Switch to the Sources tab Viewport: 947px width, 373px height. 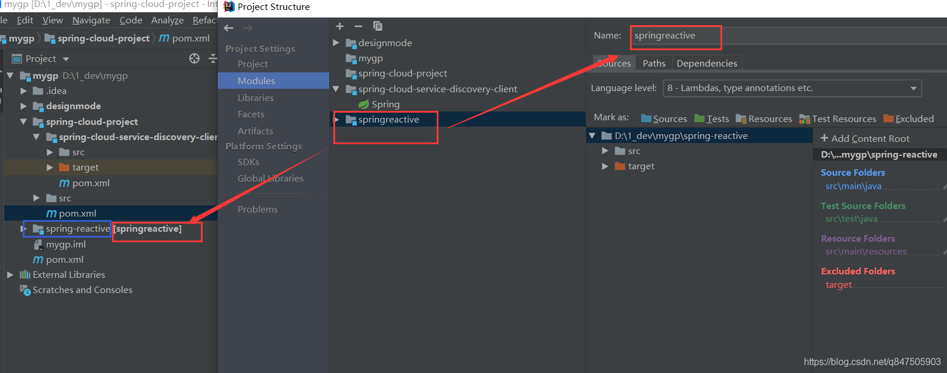614,64
